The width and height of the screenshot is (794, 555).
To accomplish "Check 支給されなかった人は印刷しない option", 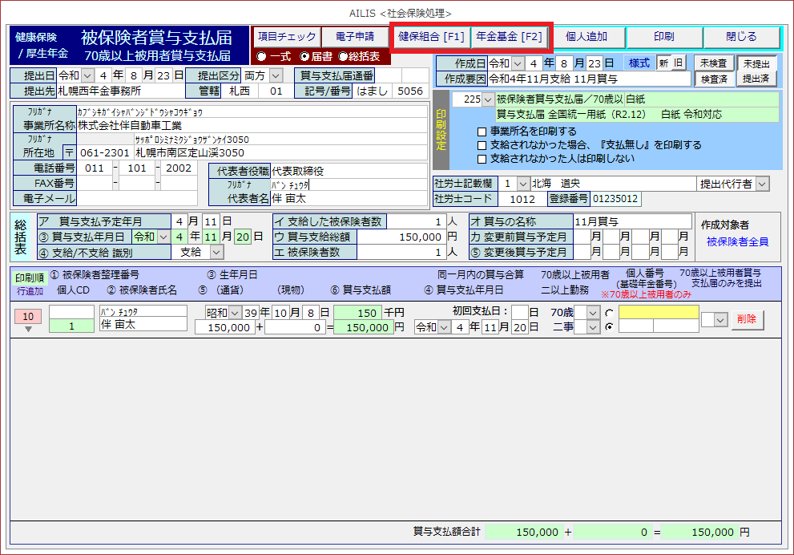I will point(482,159).
